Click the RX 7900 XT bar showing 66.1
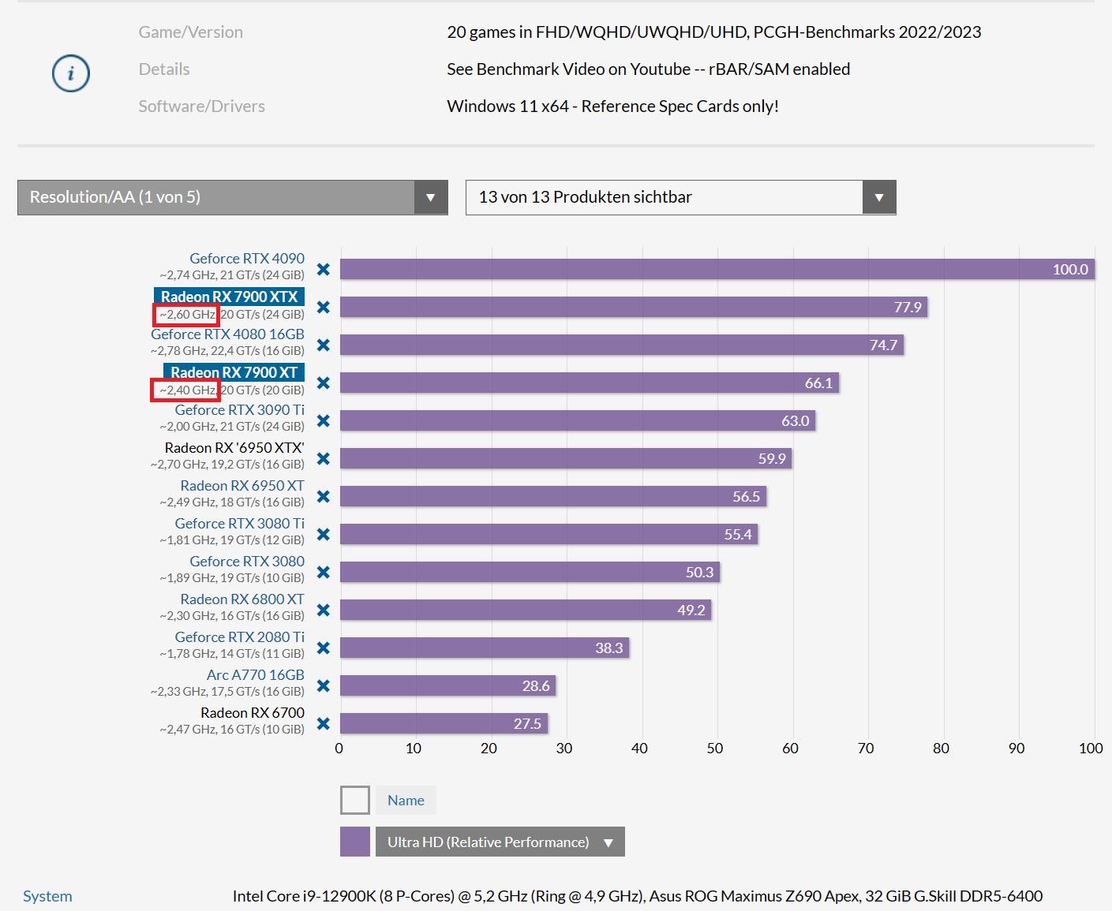The height and width of the screenshot is (911, 1112). pyautogui.click(x=590, y=383)
